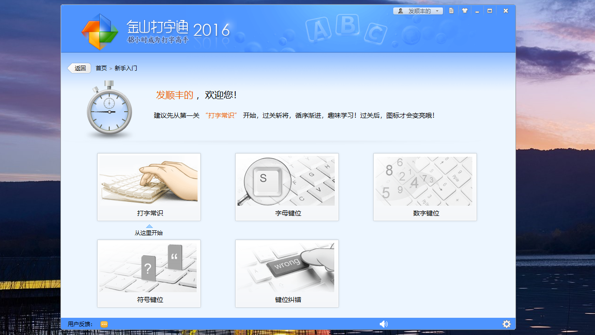This screenshot has height=335, width=595.
Task: Expand the 发顺丰的 account dropdown
Action: point(436,10)
